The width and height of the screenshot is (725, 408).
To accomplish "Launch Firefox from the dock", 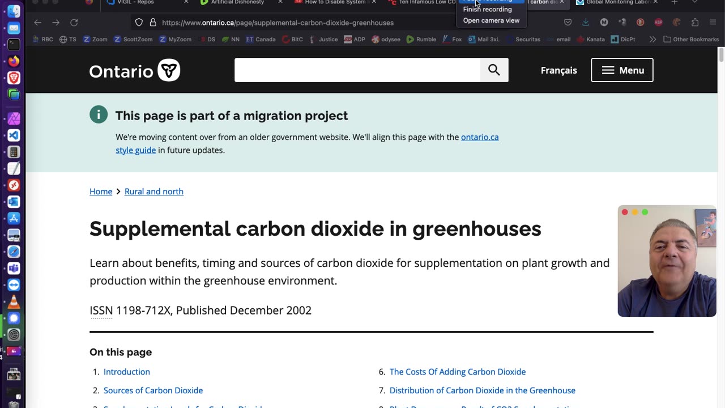I will point(14,61).
